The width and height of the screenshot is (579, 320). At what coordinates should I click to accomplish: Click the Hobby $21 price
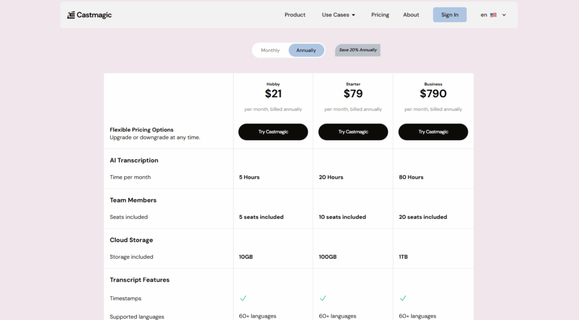tap(273, 94)
